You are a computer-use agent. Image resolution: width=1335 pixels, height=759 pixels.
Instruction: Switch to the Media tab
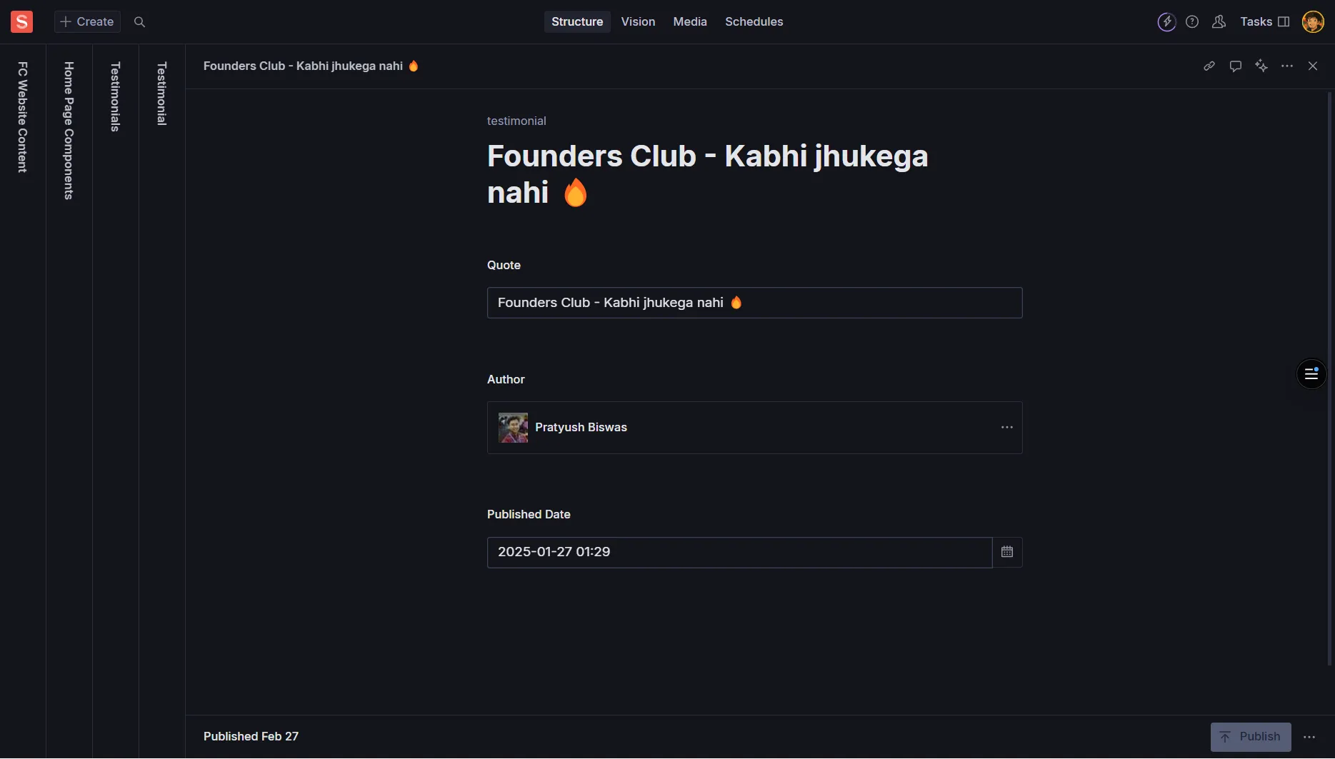pyautogui.click(x=690, y=22)
